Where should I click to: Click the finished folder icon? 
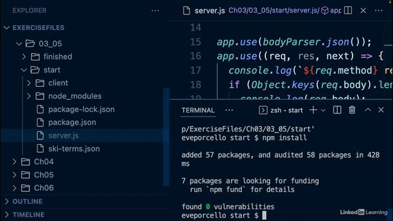(x=35, y=57)
